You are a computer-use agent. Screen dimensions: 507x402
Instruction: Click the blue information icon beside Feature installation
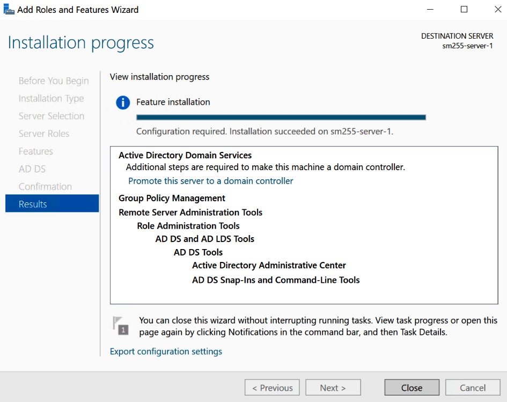click(123, 103)
